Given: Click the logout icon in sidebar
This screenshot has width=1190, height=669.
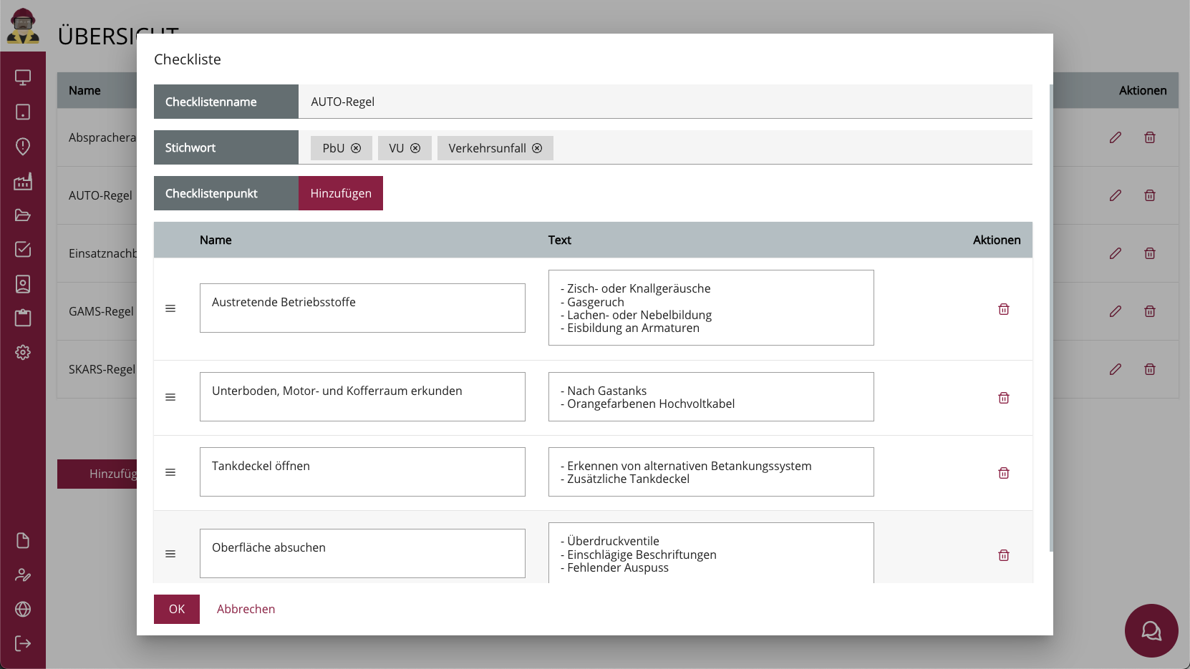Looking at the screenshot, I should (x=23, y=643).
